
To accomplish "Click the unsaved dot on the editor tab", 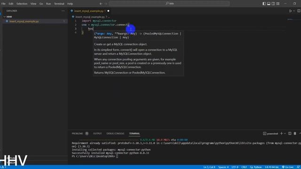I will click(x=108, y=11).
